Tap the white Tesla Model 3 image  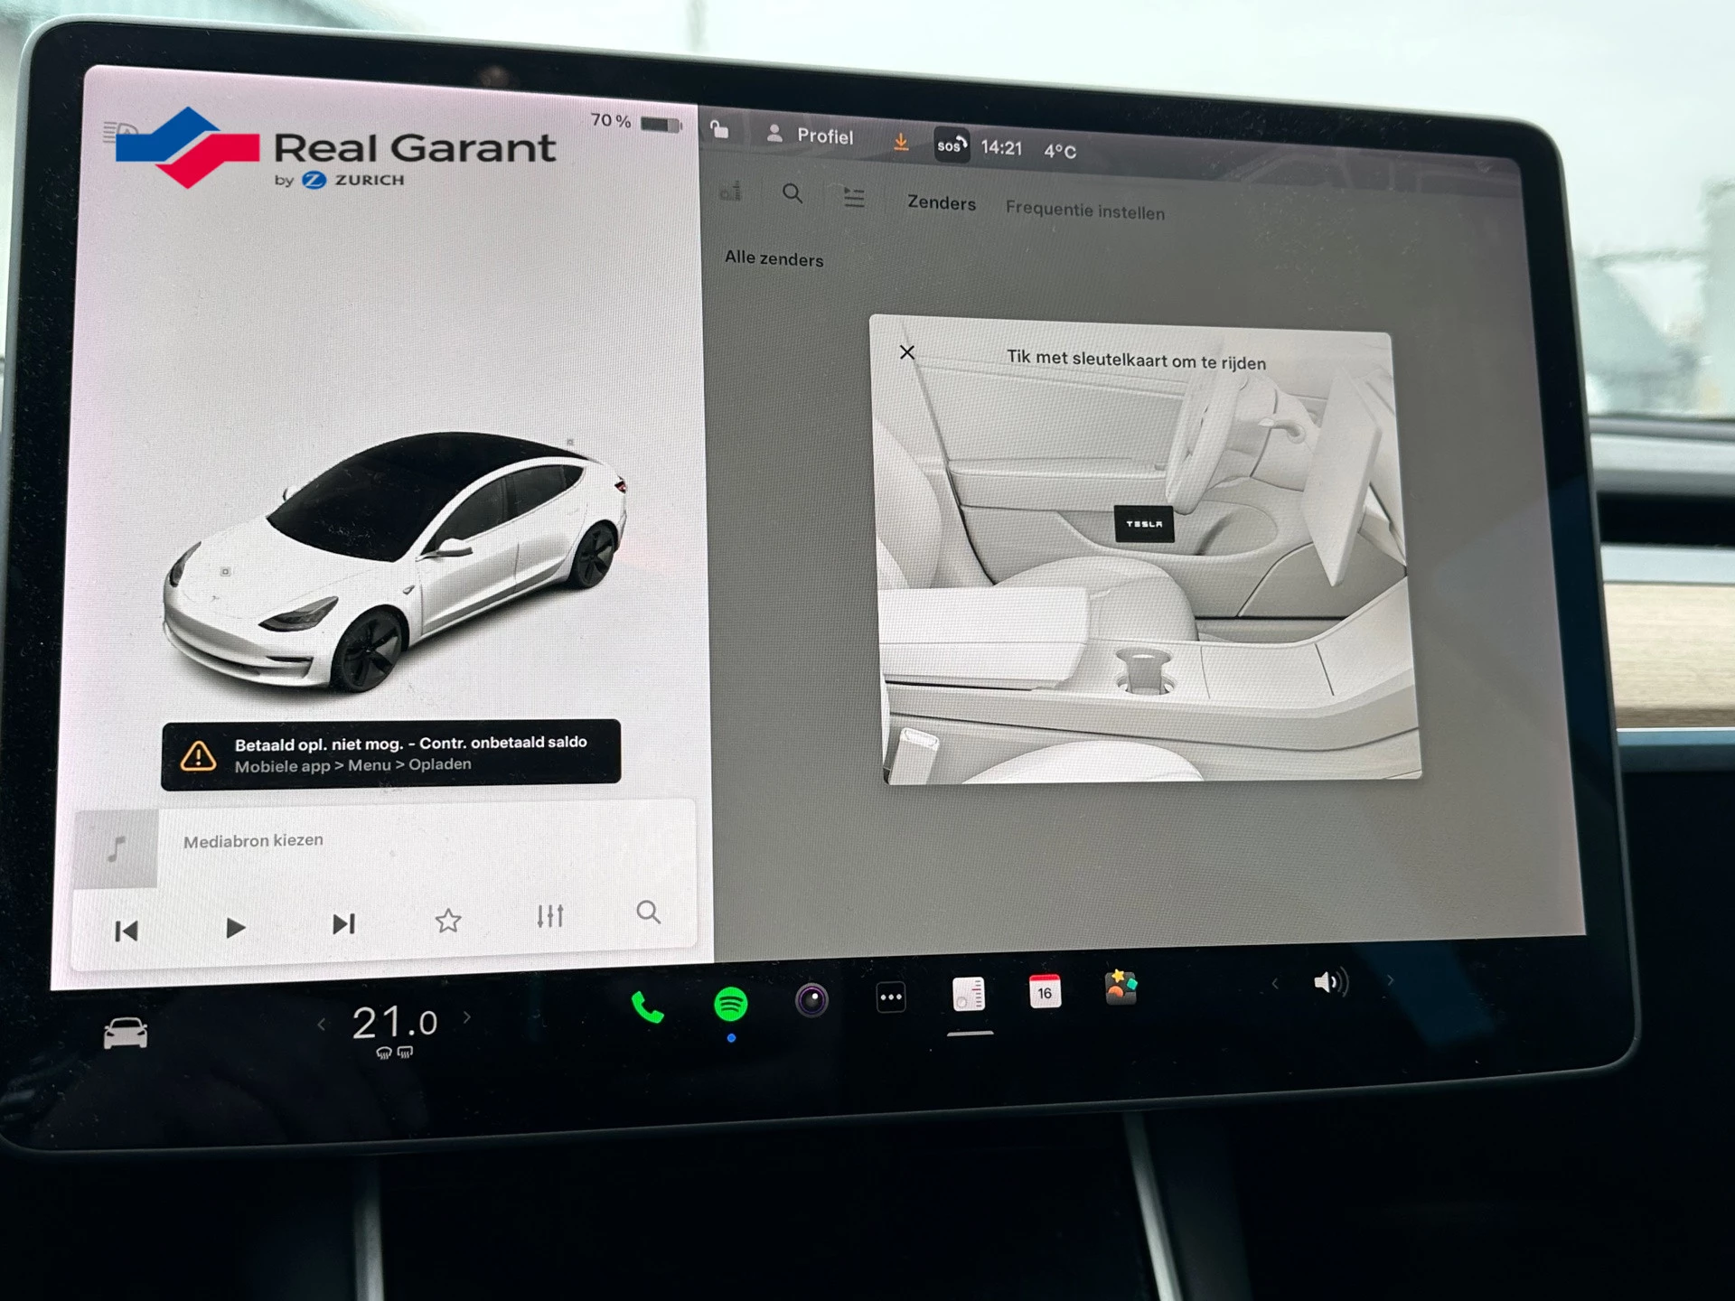395,561
